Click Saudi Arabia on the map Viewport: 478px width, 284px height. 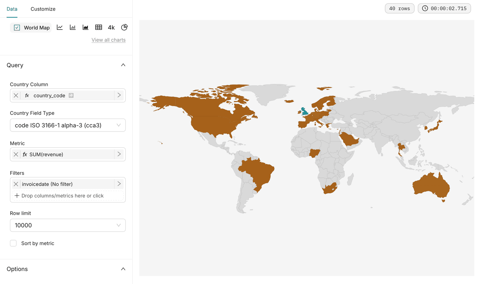coord(349,139)
